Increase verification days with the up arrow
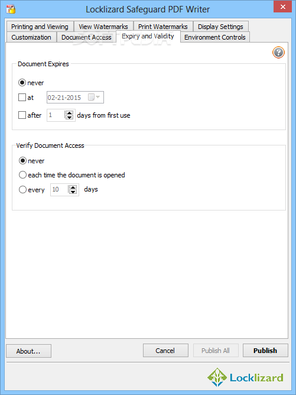Viewport: 296px width, 395px height. 73,187
